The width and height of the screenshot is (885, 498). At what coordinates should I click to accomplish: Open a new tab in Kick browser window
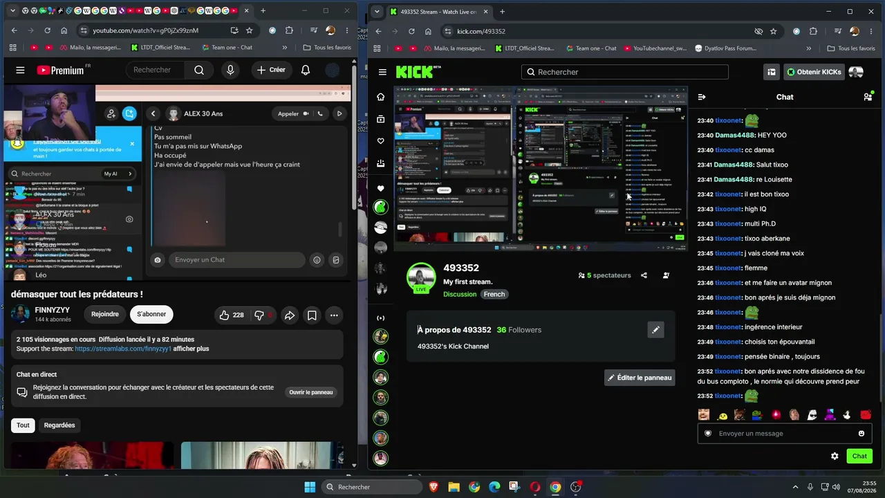pyautogui.click(x=502, y=12)
